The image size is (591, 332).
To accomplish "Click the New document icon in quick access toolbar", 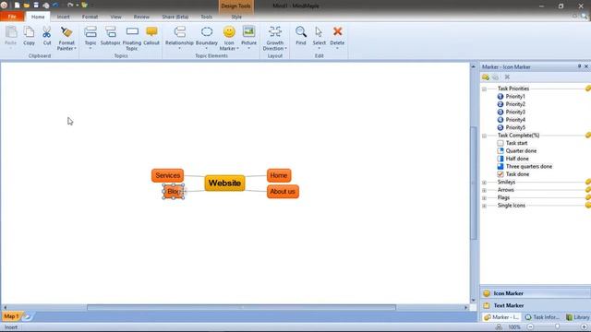I will click(17, 6).
